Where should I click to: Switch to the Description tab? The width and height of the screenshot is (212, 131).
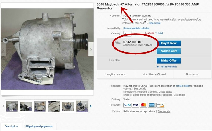[11, 126]
